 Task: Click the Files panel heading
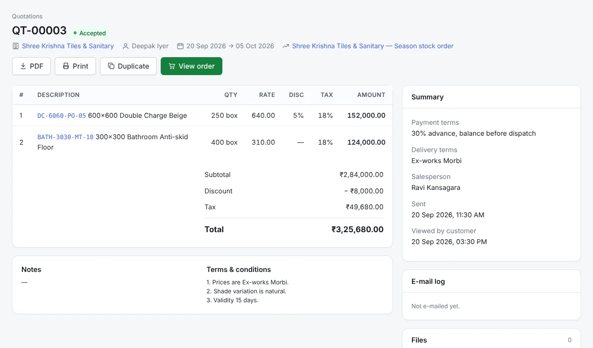[x=419, y=340]
